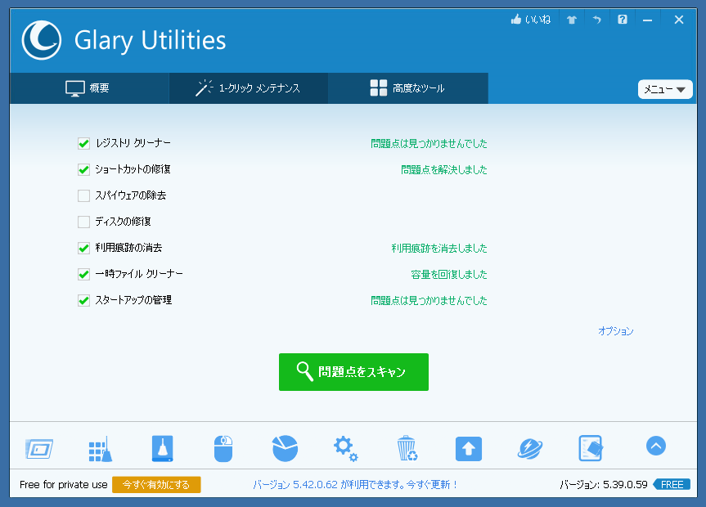
Task: Uncheck スタートアップの管理 checkbox
Action: pos(83,300)
